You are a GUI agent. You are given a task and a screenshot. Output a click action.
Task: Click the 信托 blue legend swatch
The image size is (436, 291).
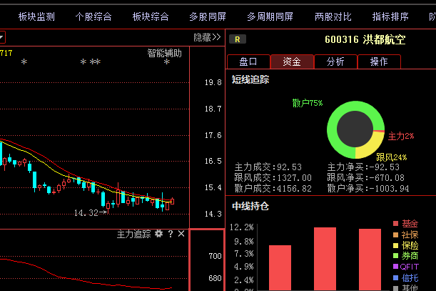395,277
